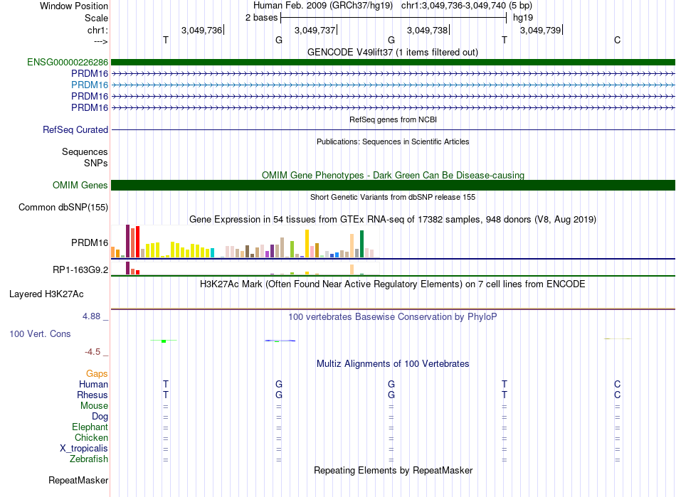This screenshot has height=497, width=676.
Task: Click Human Feb. 2009 (GRCh37/hg19) assembly text
Action: point(323,6)
